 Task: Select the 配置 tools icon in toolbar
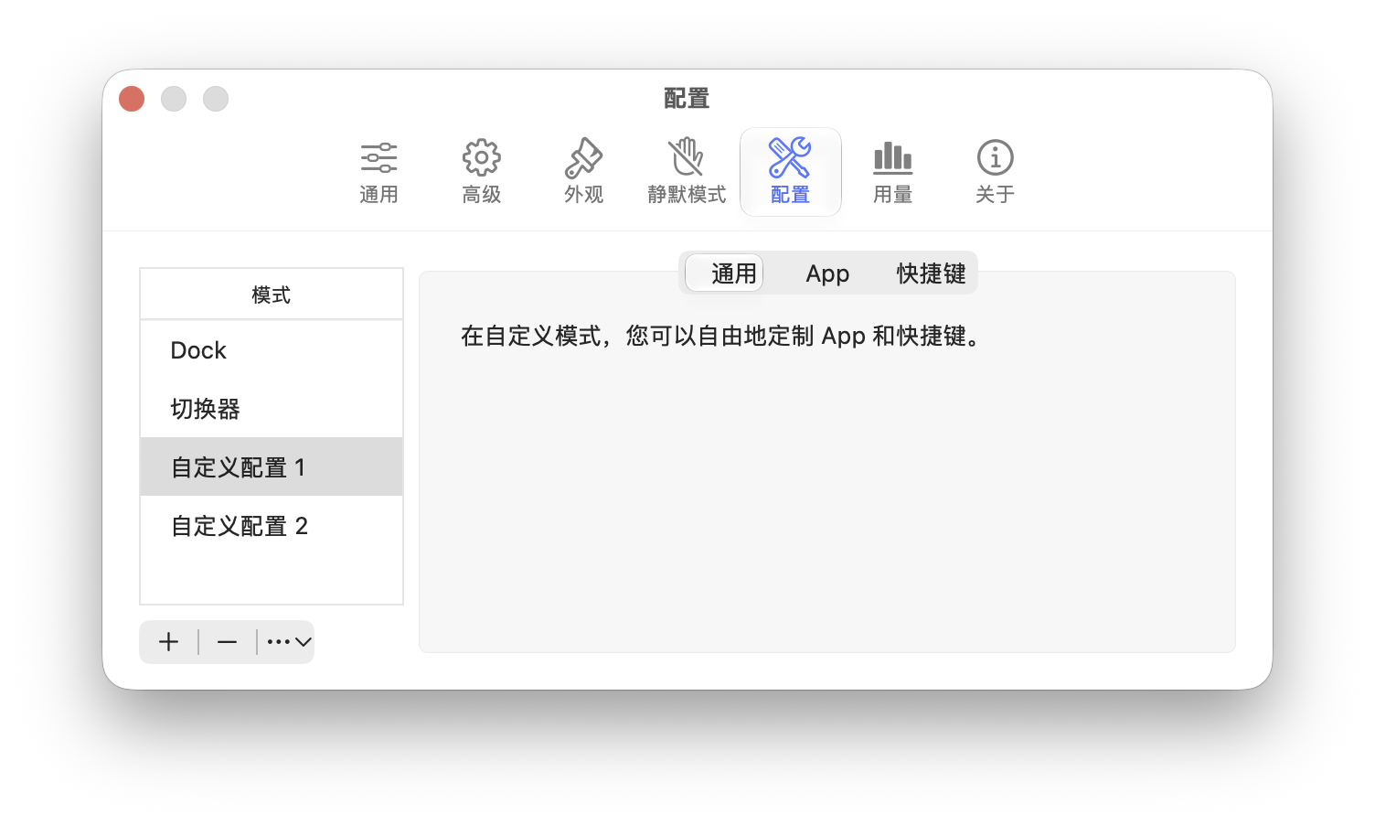tap(790, 172)
